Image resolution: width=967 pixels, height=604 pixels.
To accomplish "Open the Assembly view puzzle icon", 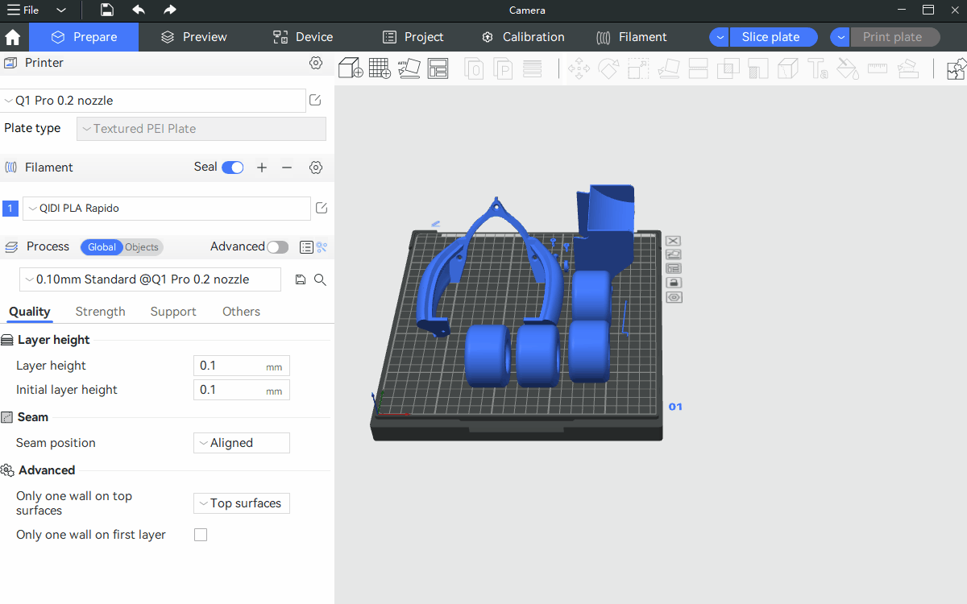I will [956, 69].
